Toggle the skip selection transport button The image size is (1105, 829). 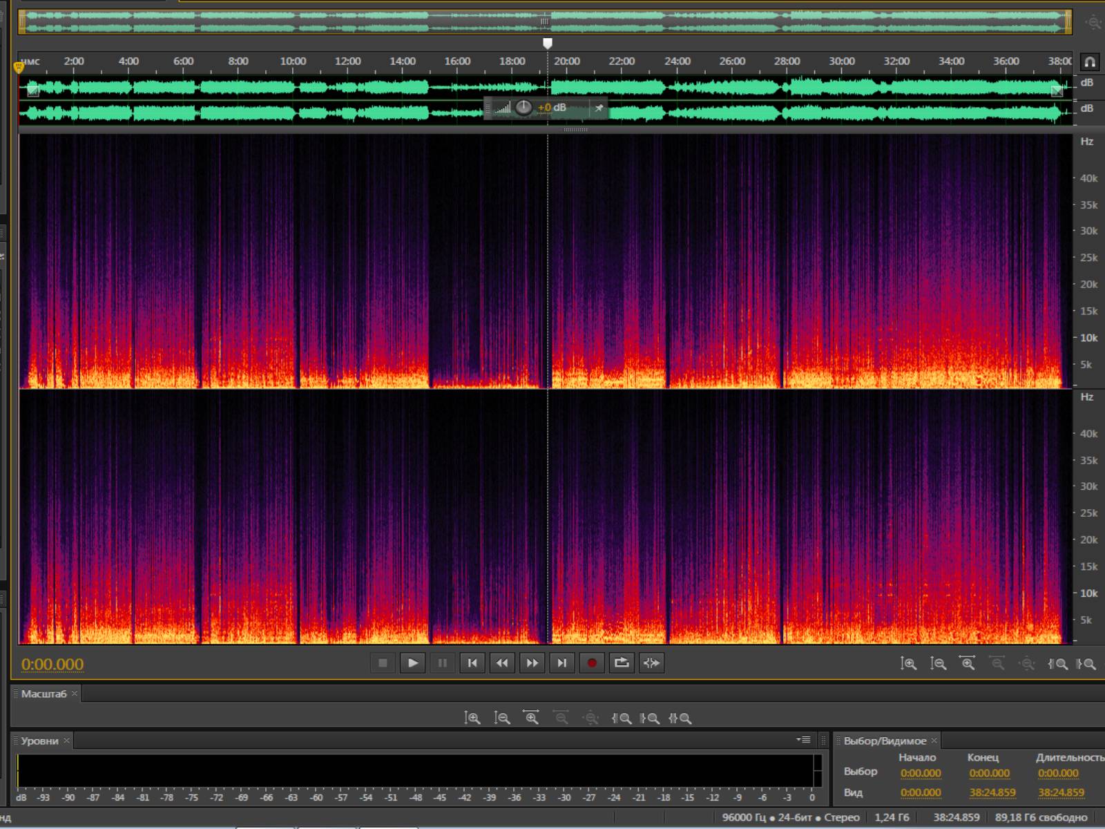tap(651, 663)
